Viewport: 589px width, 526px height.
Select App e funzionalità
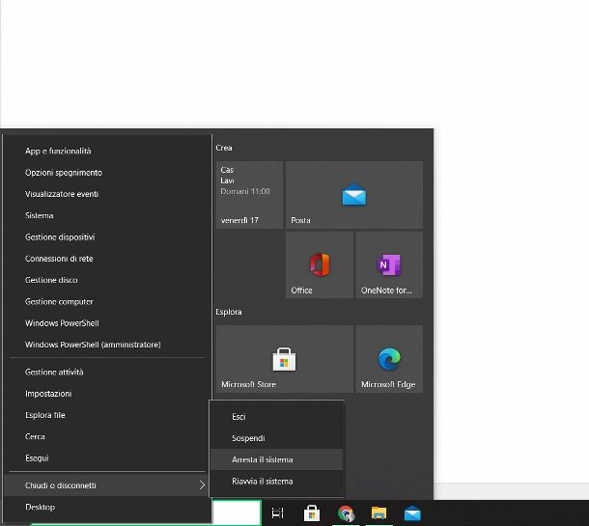[x=107, y=151]
